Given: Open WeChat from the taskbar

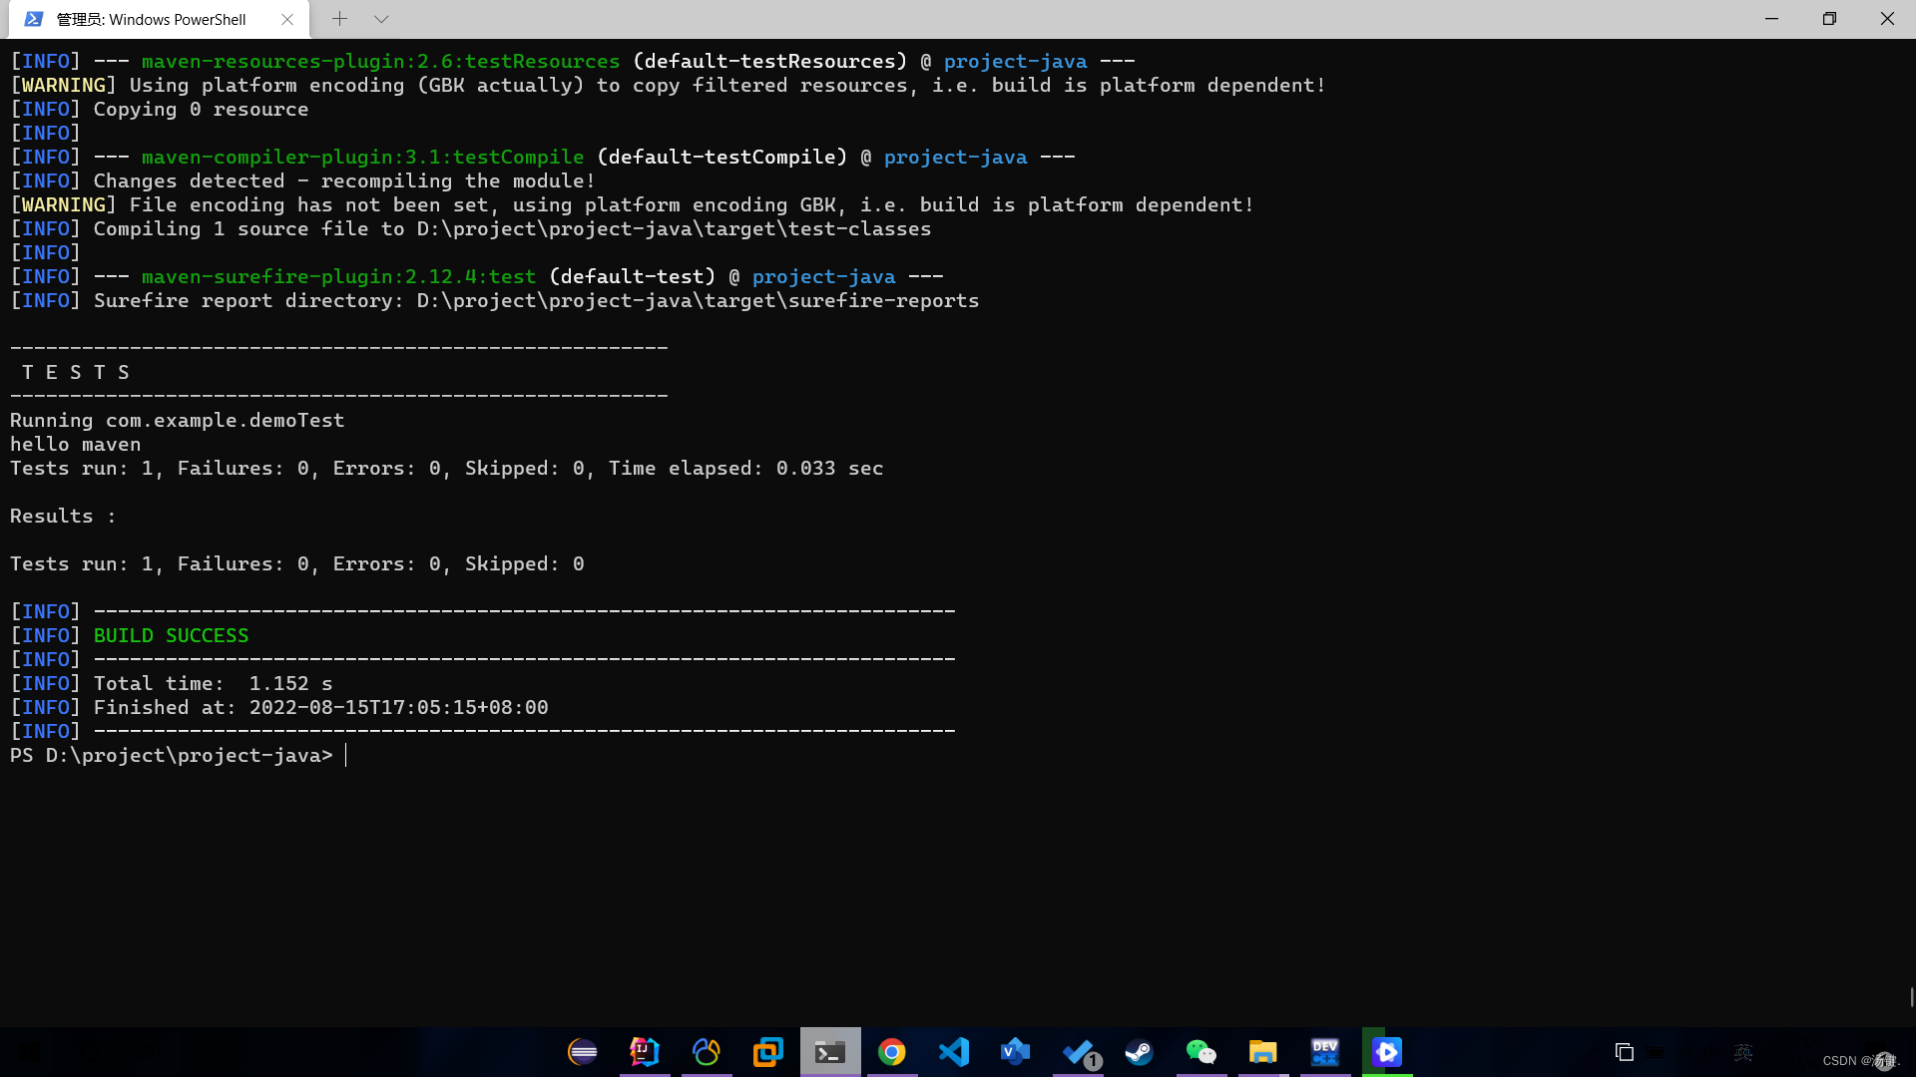Looking at the screenshot, I should 1201,1052.
